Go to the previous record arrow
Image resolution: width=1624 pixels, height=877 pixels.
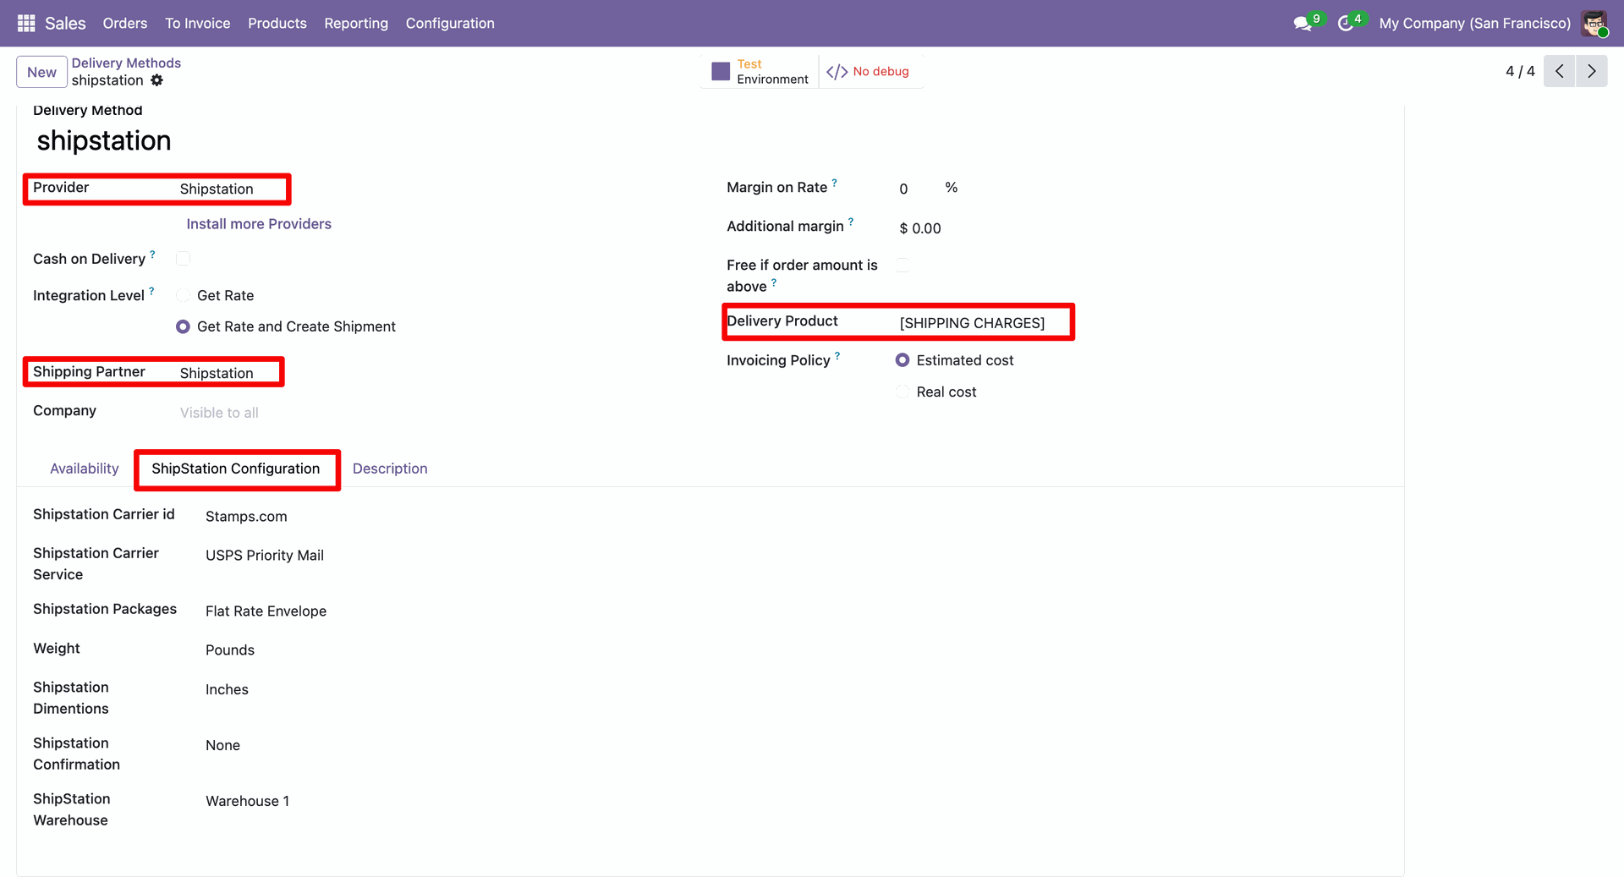coord(1560,71)
